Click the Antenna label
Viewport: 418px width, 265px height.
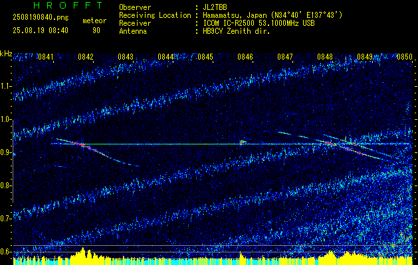(x=133, y=31)
